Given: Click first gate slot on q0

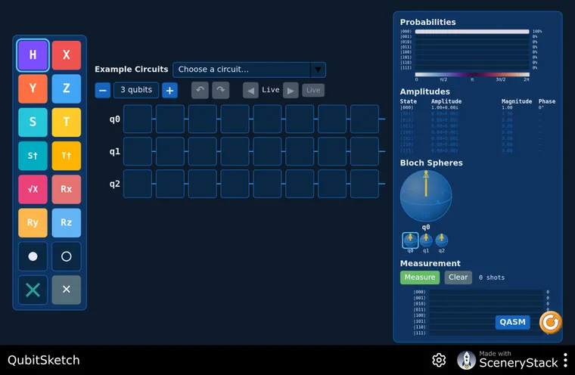Looking at the screenshot, I should 138,119.
